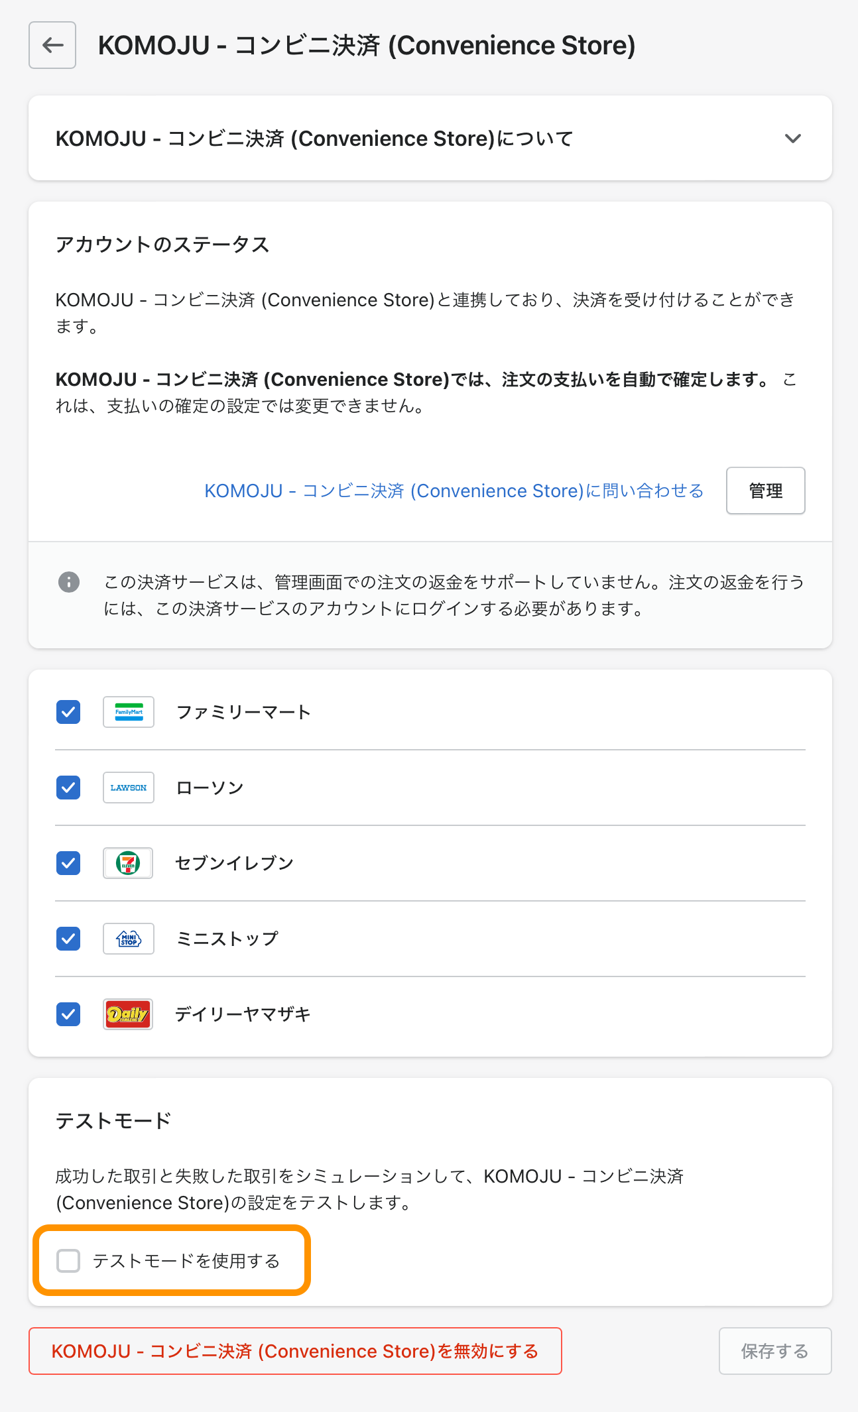This screenshot has height=1412, width=858.
Task: Enable the テストモードを使用する checkbox
Action: pos(68,1261)
